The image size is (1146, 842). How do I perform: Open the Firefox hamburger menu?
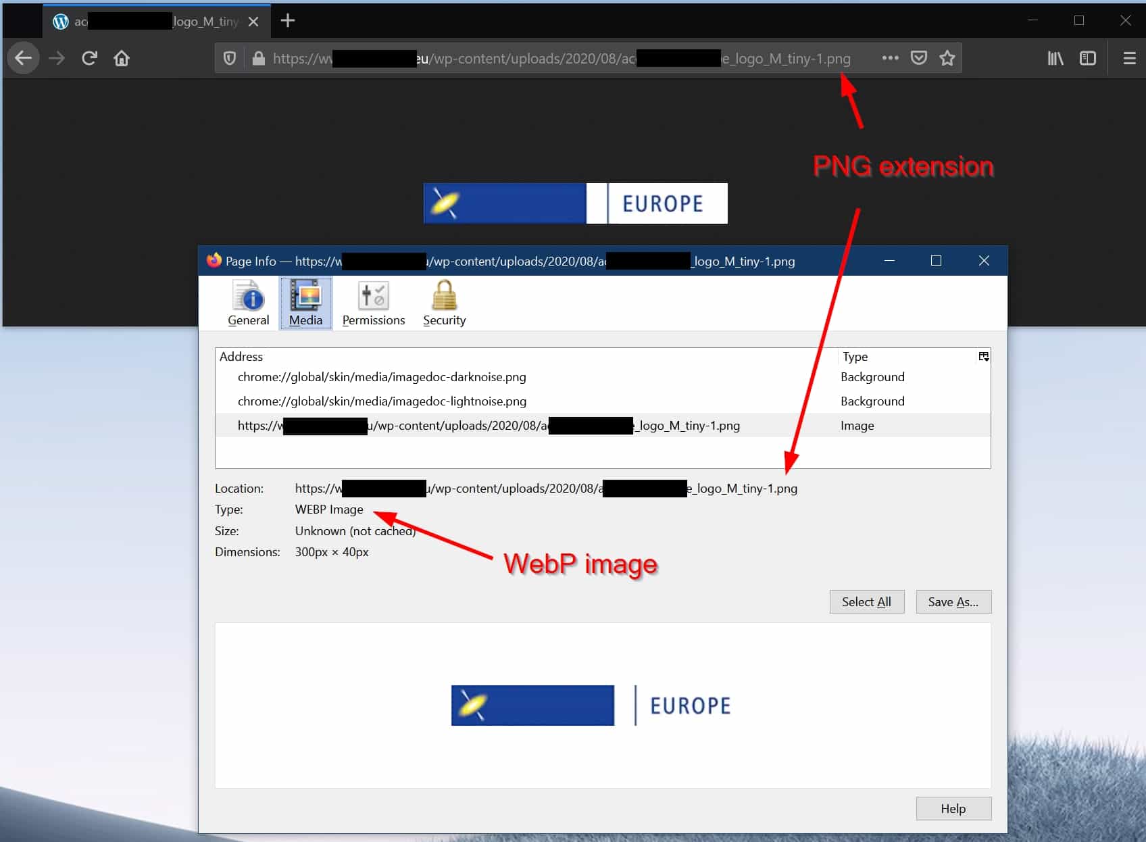coord(1129,59)
